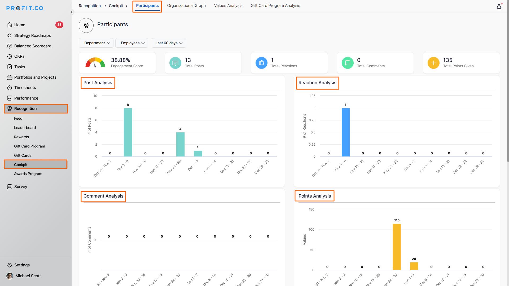Screen dimensions: 509x286
Task: Open the Values Analysis tab
Action: [228, 6]
